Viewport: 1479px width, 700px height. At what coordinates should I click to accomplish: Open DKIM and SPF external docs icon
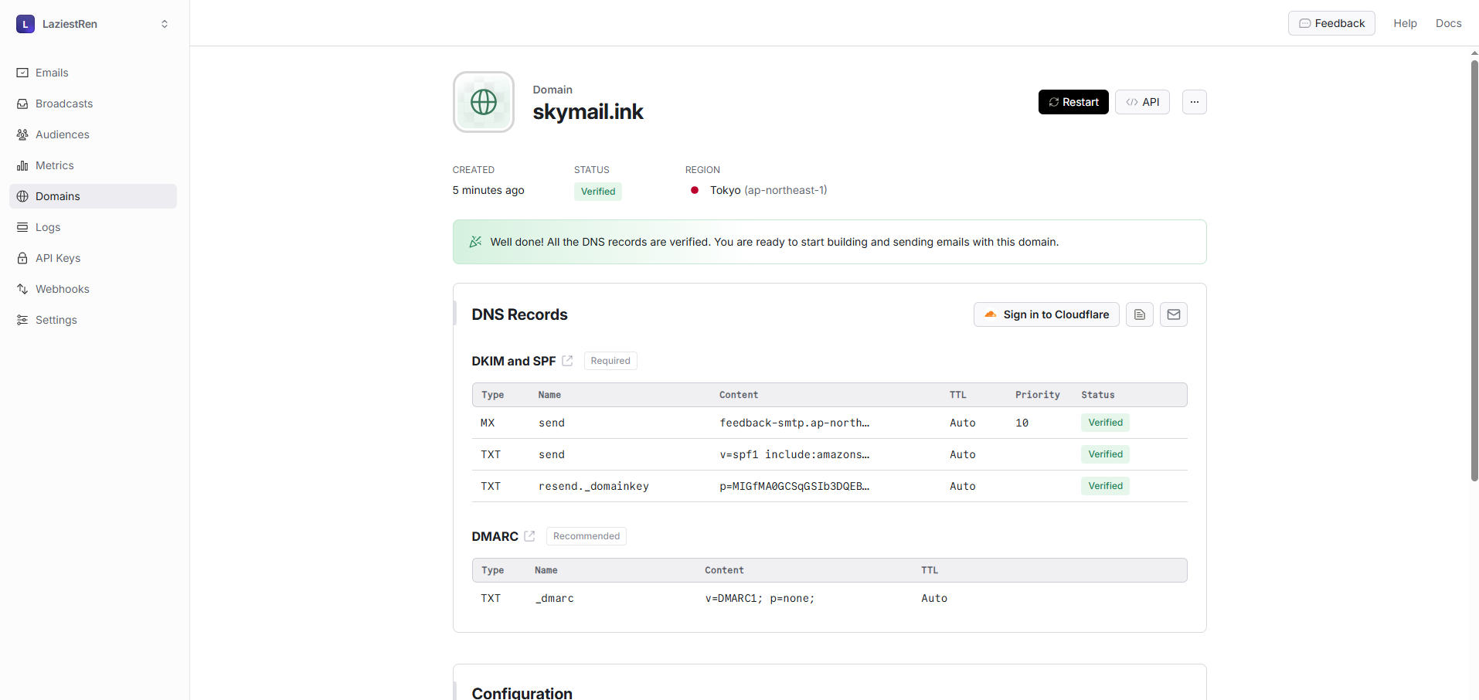tap(567, 361)
